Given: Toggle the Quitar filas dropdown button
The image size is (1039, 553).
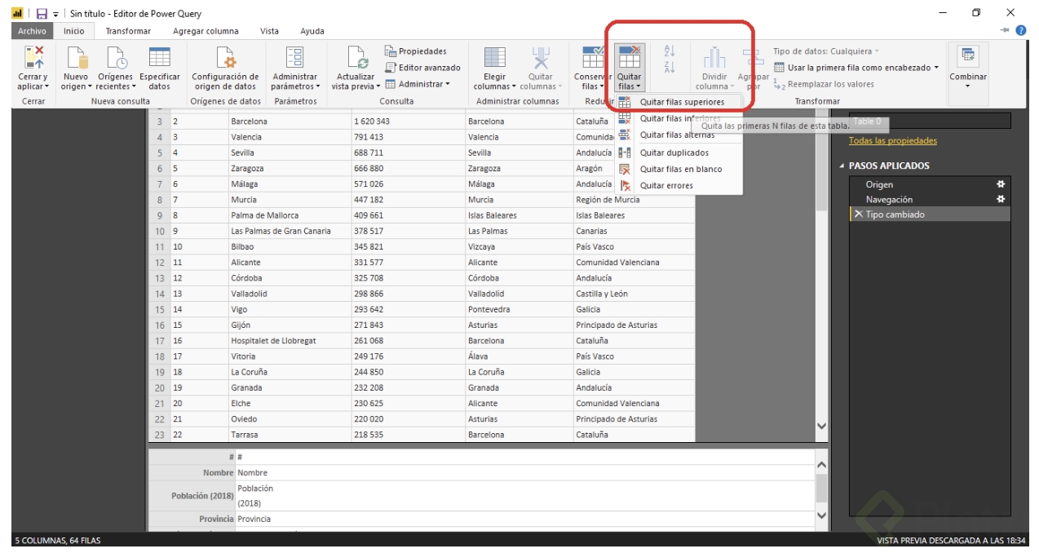Looking at the screenshot, I should coord(630,69).
